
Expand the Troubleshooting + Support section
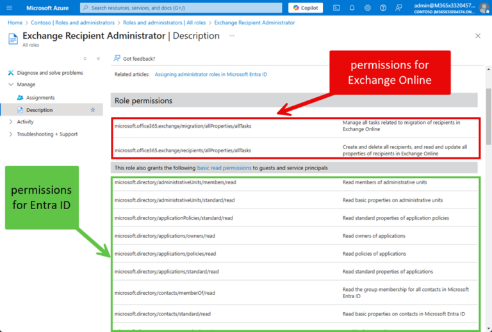point(11,134)
